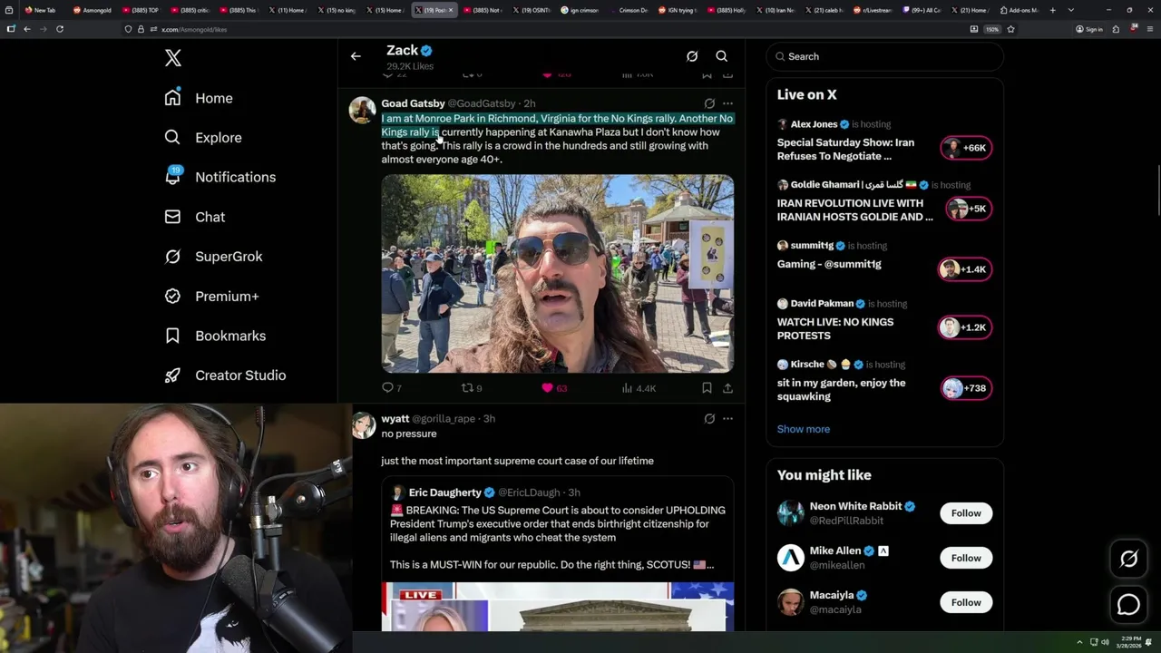
Task: Open SuperGrok
Action: pos(214,257)
